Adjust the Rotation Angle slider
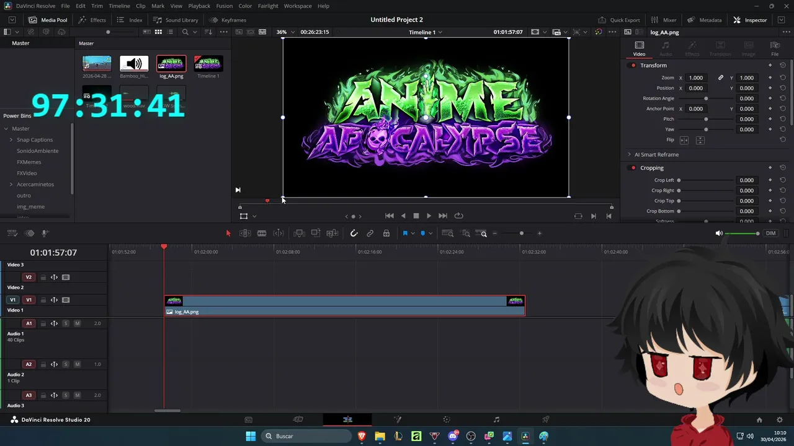The width and height of the screenshot is (794, 446). 706,98
